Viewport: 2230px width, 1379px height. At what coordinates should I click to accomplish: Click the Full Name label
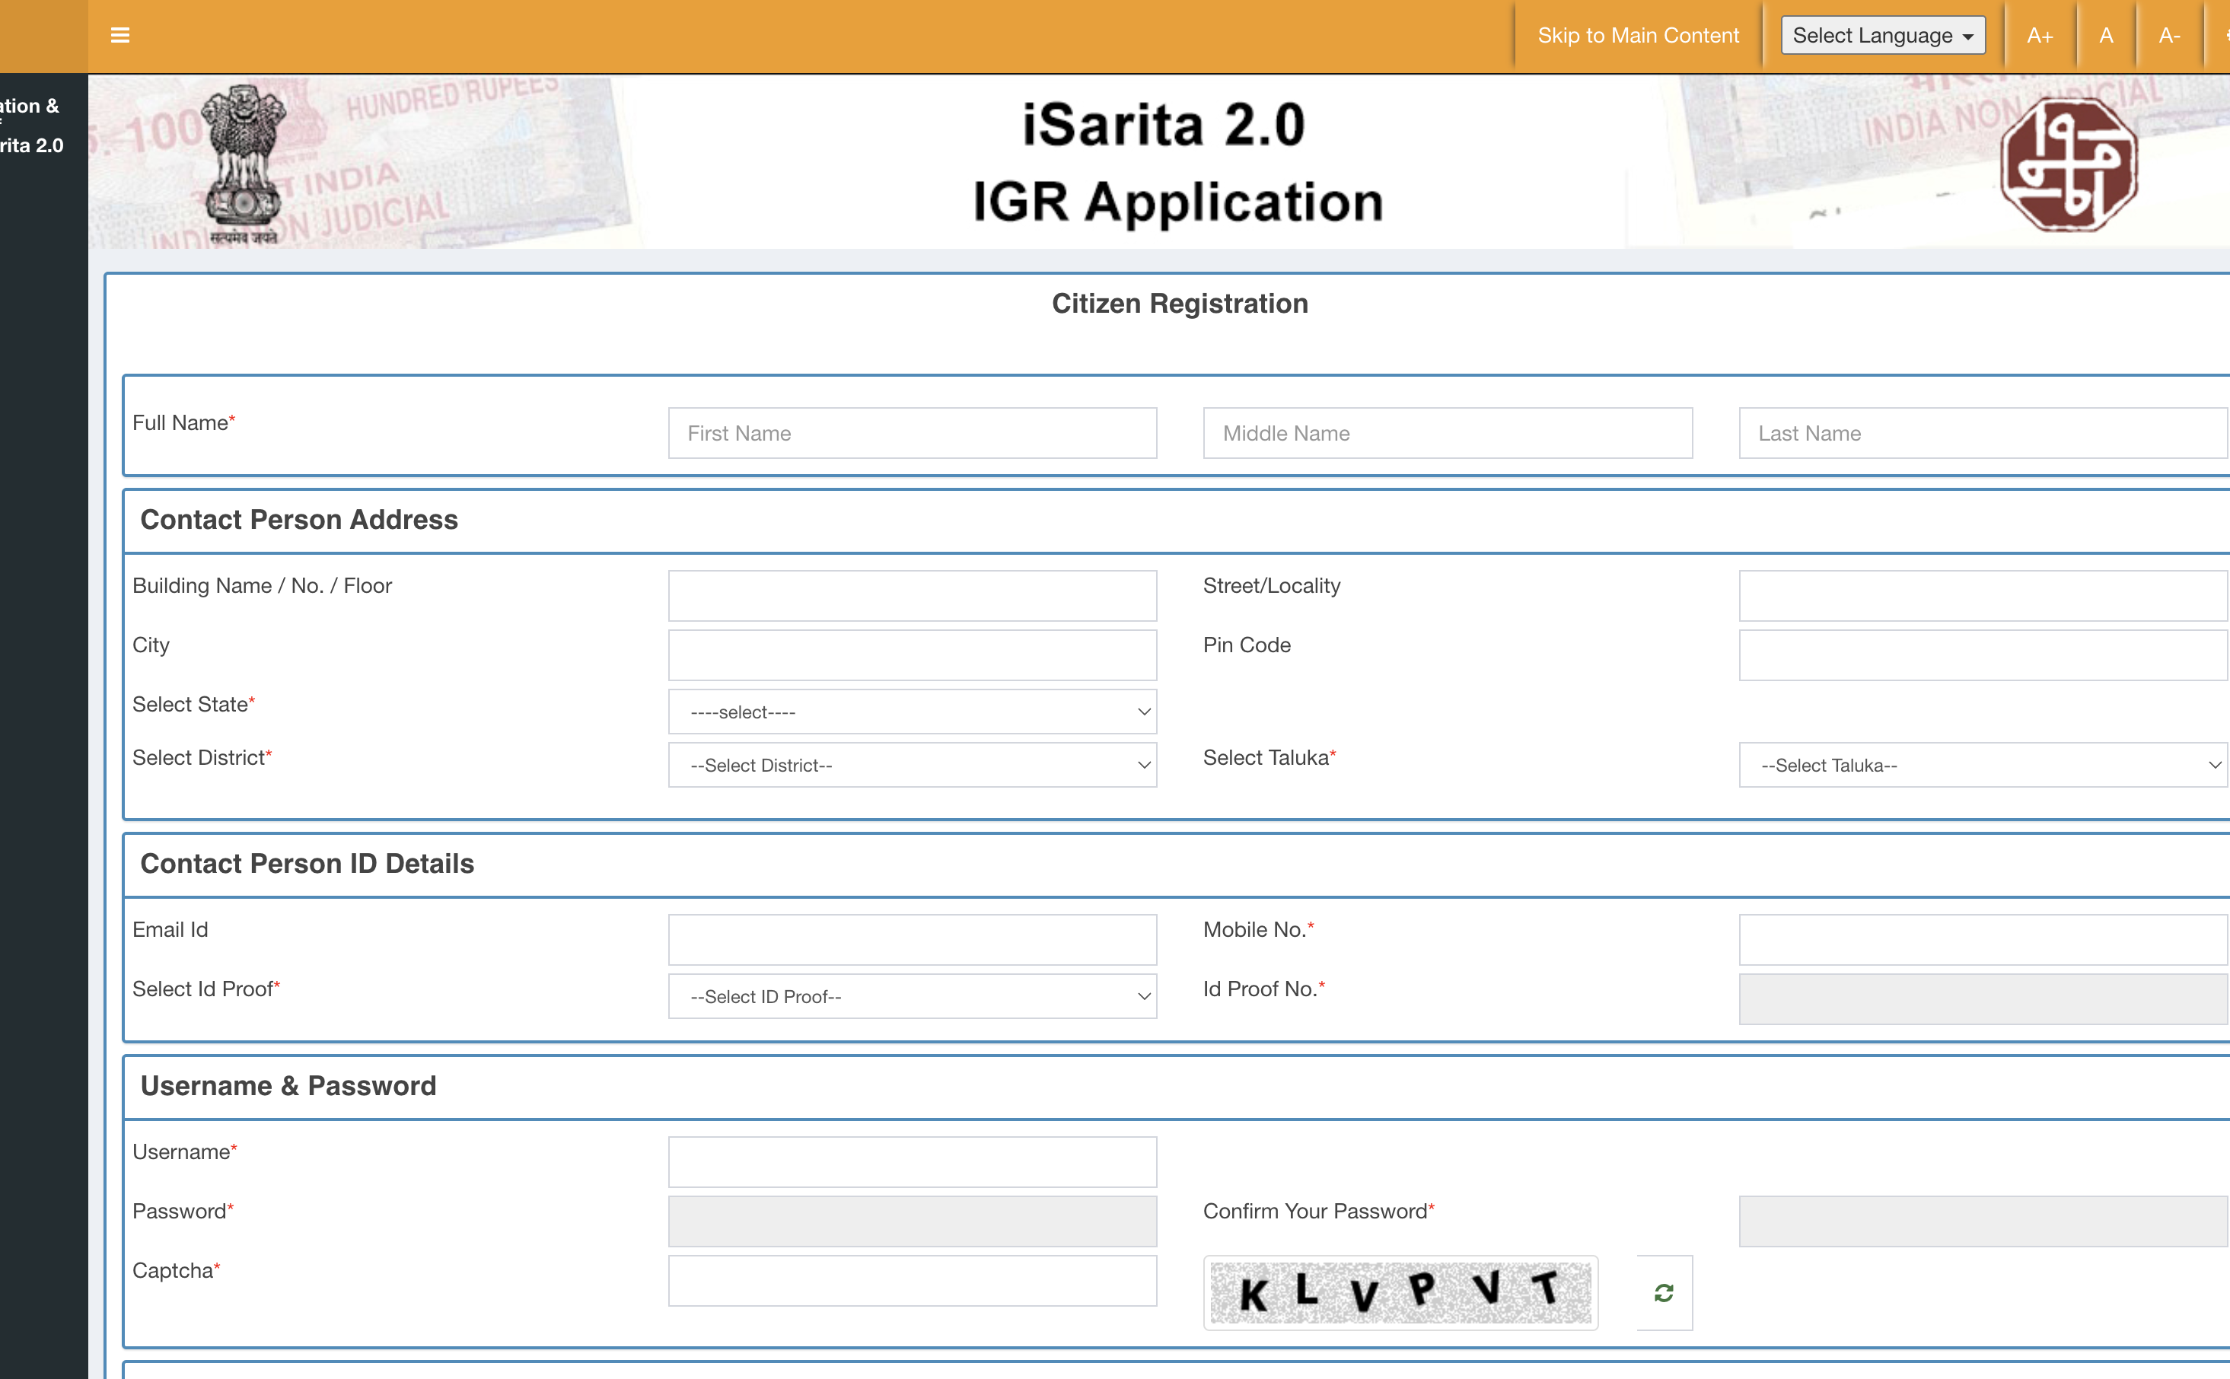click(183, 422)
